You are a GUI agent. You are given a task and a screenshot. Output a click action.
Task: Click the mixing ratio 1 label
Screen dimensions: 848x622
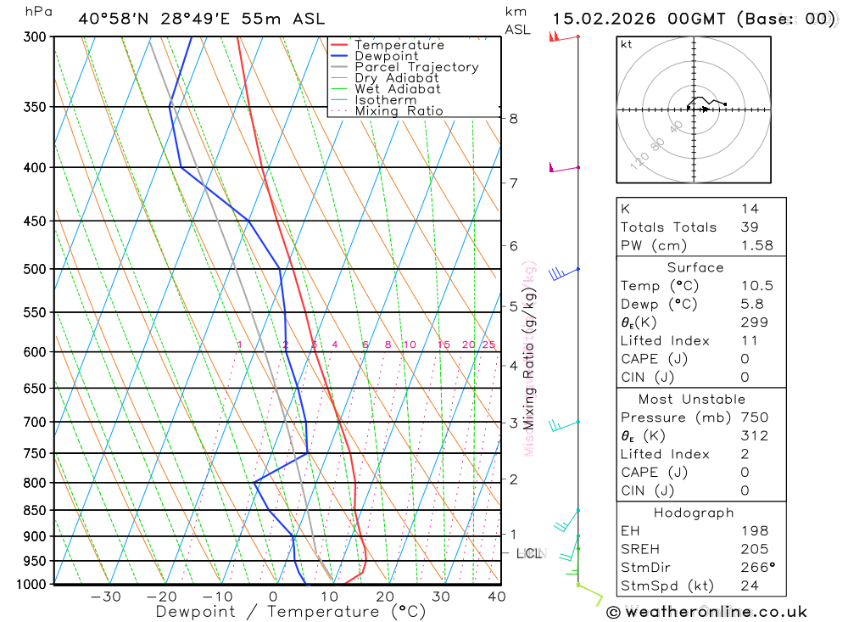click(x=240, y=345)
